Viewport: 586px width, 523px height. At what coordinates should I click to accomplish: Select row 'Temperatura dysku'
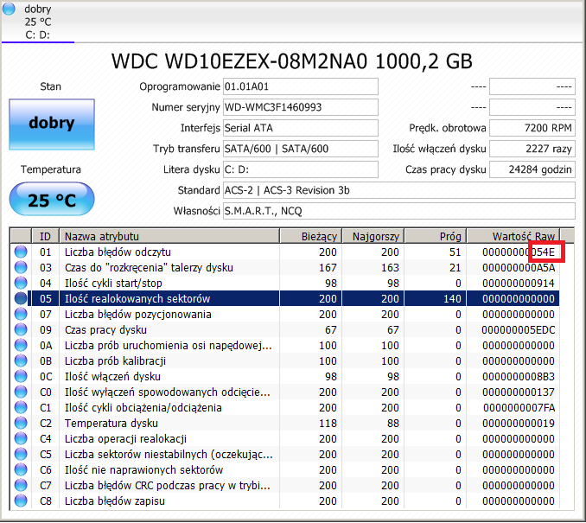(x=284, y=424)
